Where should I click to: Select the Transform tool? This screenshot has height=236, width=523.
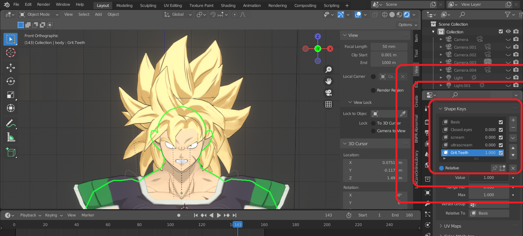click(x=11, y=108)
